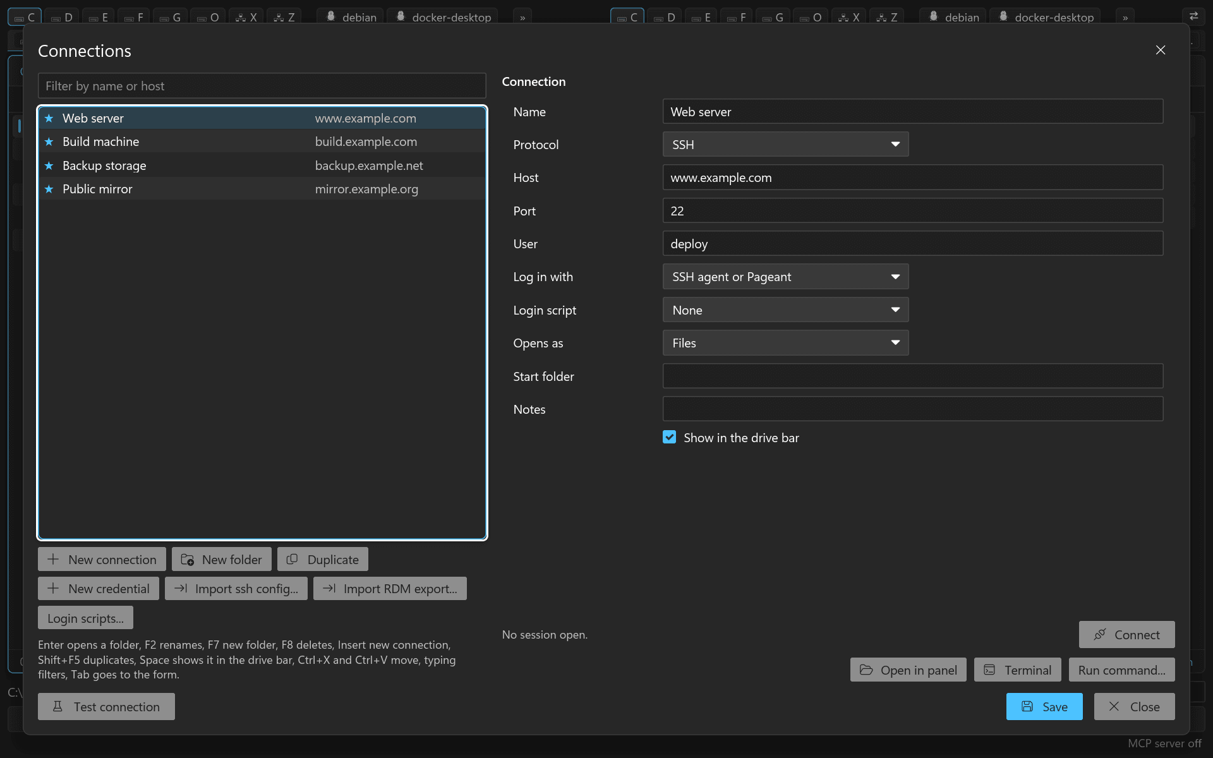Uncheck Show in the drive bar

(x=670, y=437)
